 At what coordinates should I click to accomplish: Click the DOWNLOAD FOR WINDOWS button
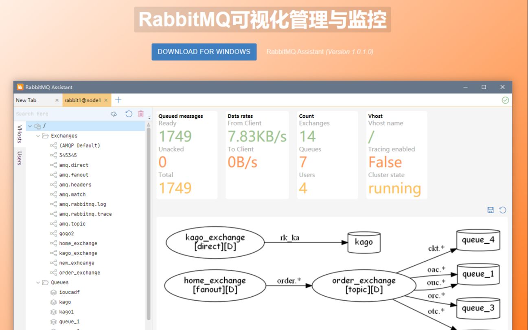(204, 52)
